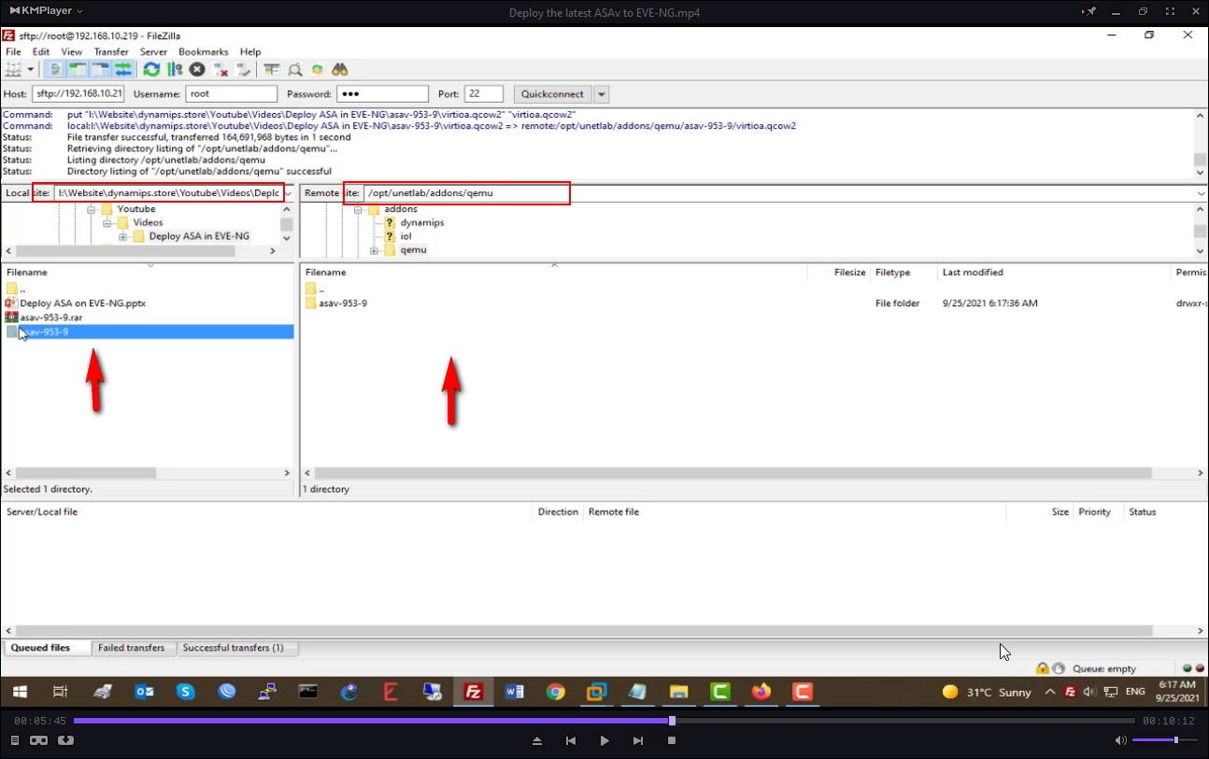Select local file asav-953-9.rar
This screenshot has width=1209, height=759.
click(50, 317)
